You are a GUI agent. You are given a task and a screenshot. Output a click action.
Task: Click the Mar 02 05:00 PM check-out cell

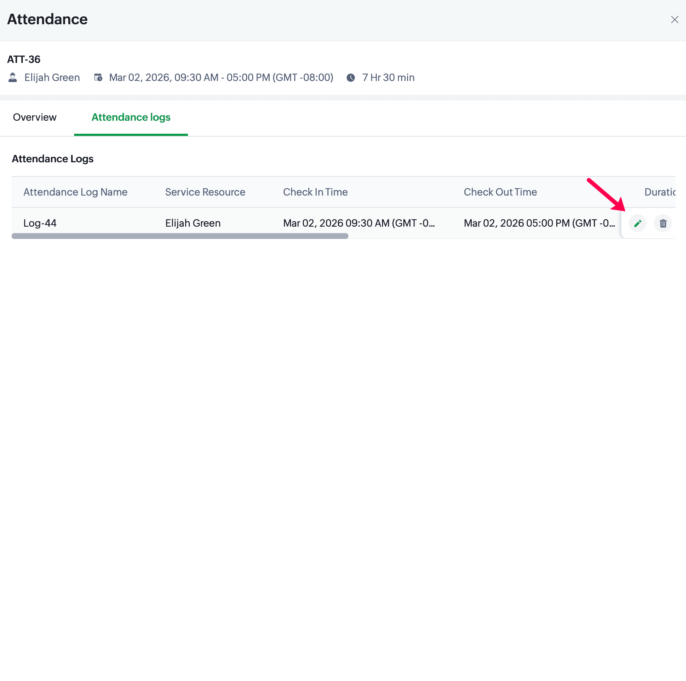539,223
